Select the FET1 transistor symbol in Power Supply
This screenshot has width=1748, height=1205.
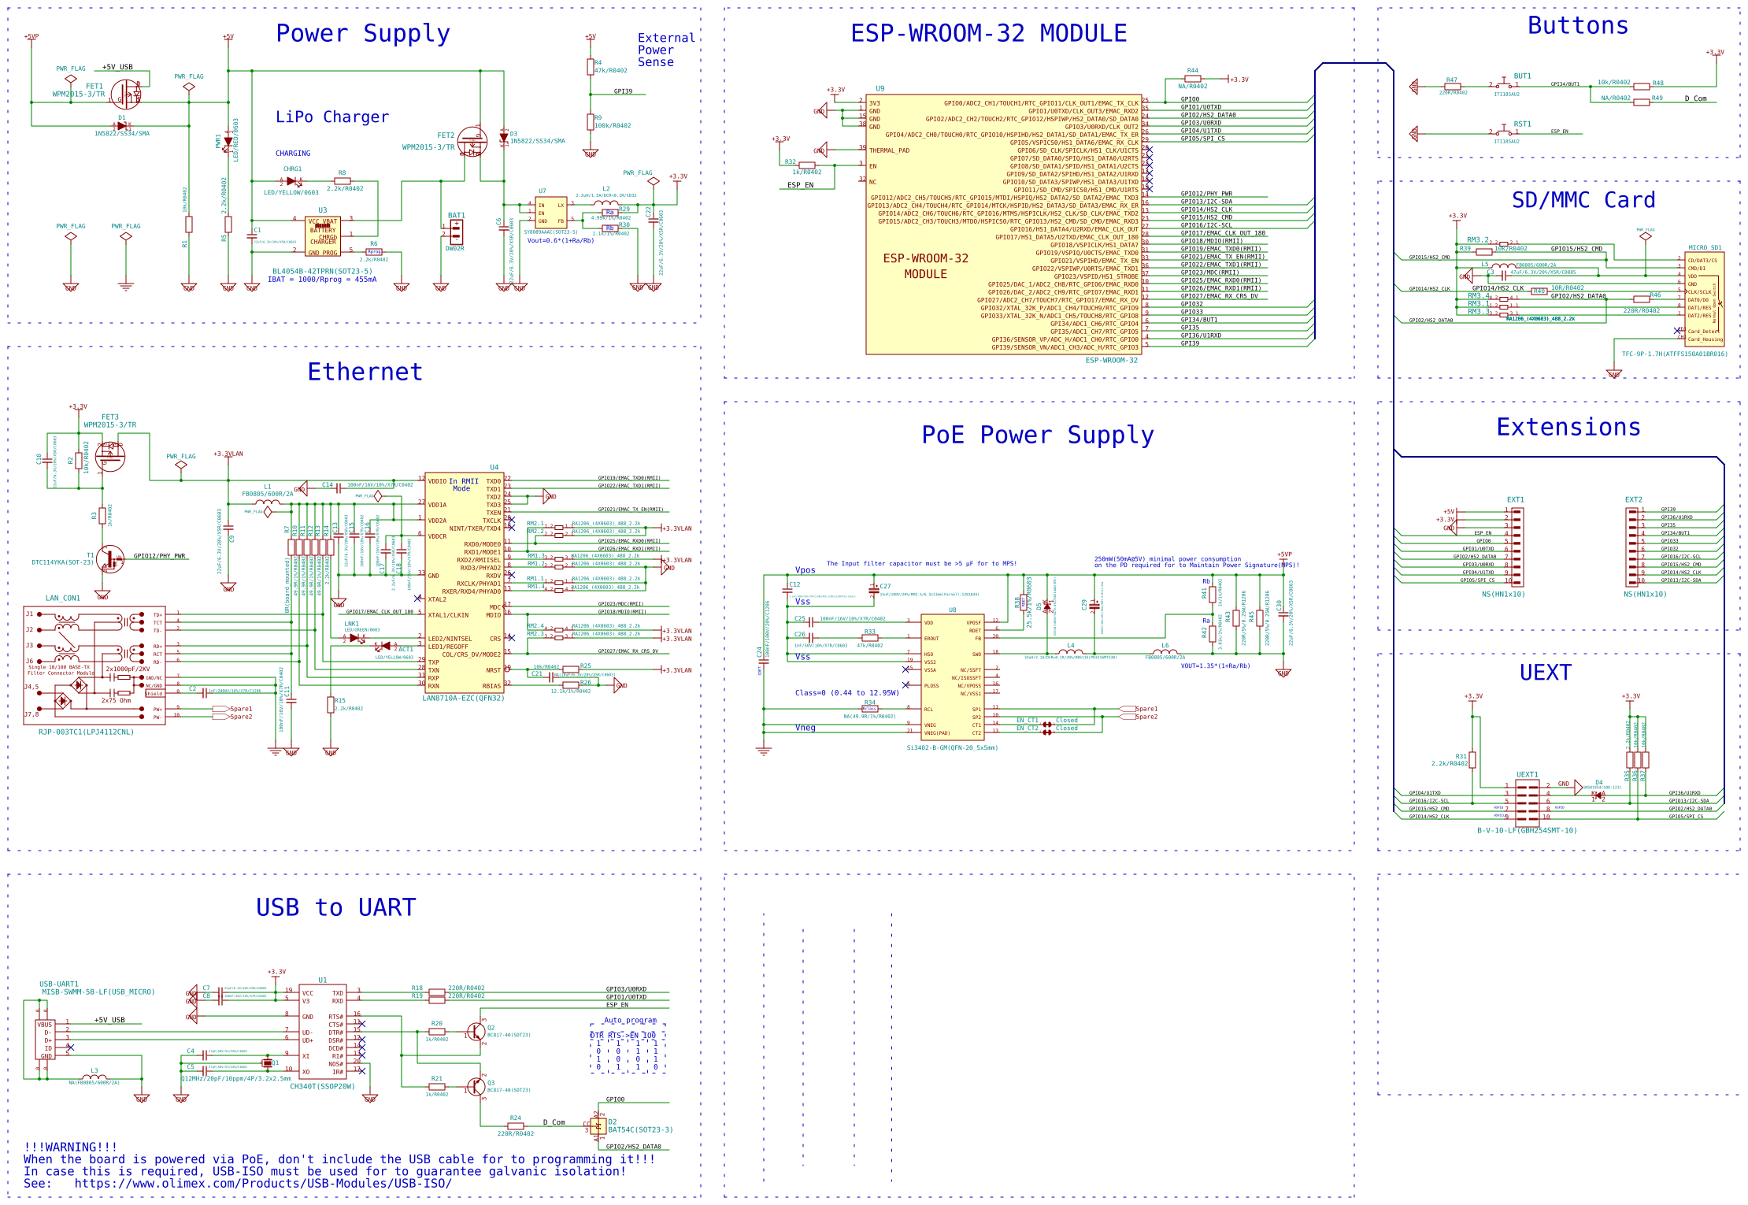point(126,95)
